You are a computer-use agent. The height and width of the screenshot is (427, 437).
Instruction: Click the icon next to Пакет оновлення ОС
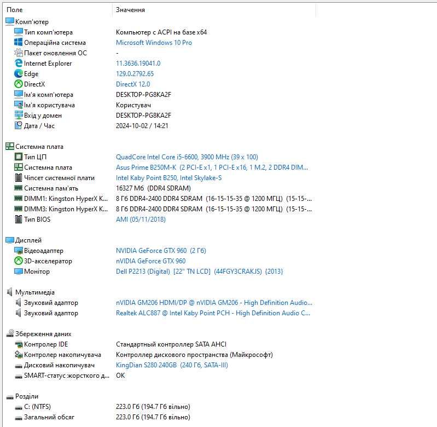coord(19,53)
